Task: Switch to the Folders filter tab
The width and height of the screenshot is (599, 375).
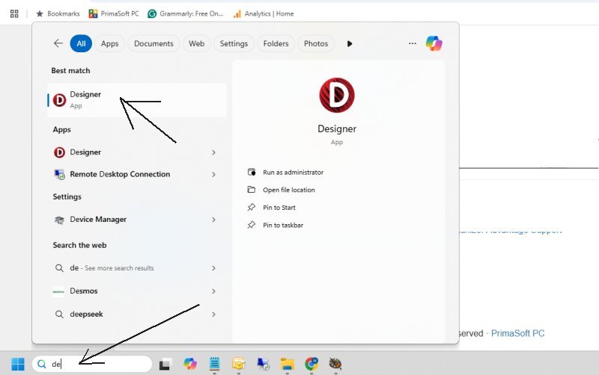Action: pos(276,43)
